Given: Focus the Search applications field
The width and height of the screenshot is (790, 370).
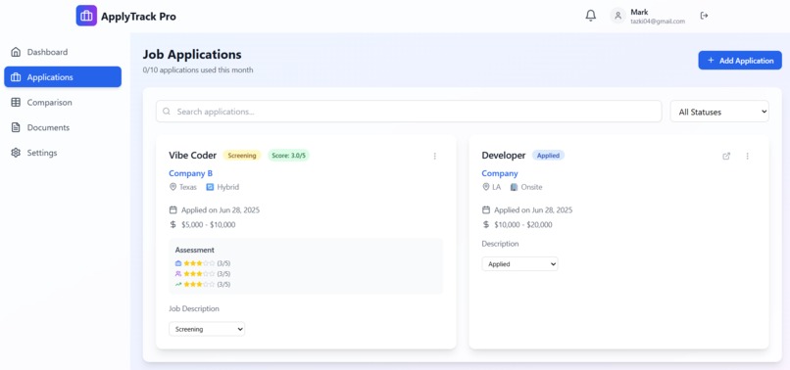Looking at the screenshot, I should [409, 112].
